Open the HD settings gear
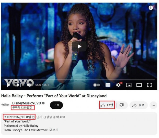The height and width of the screenshot is (138, 159). (118, 85)
